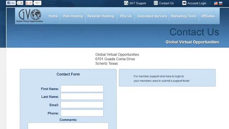Open the Why Us menu item
The image size is (229, 129).
click(126, 16)
